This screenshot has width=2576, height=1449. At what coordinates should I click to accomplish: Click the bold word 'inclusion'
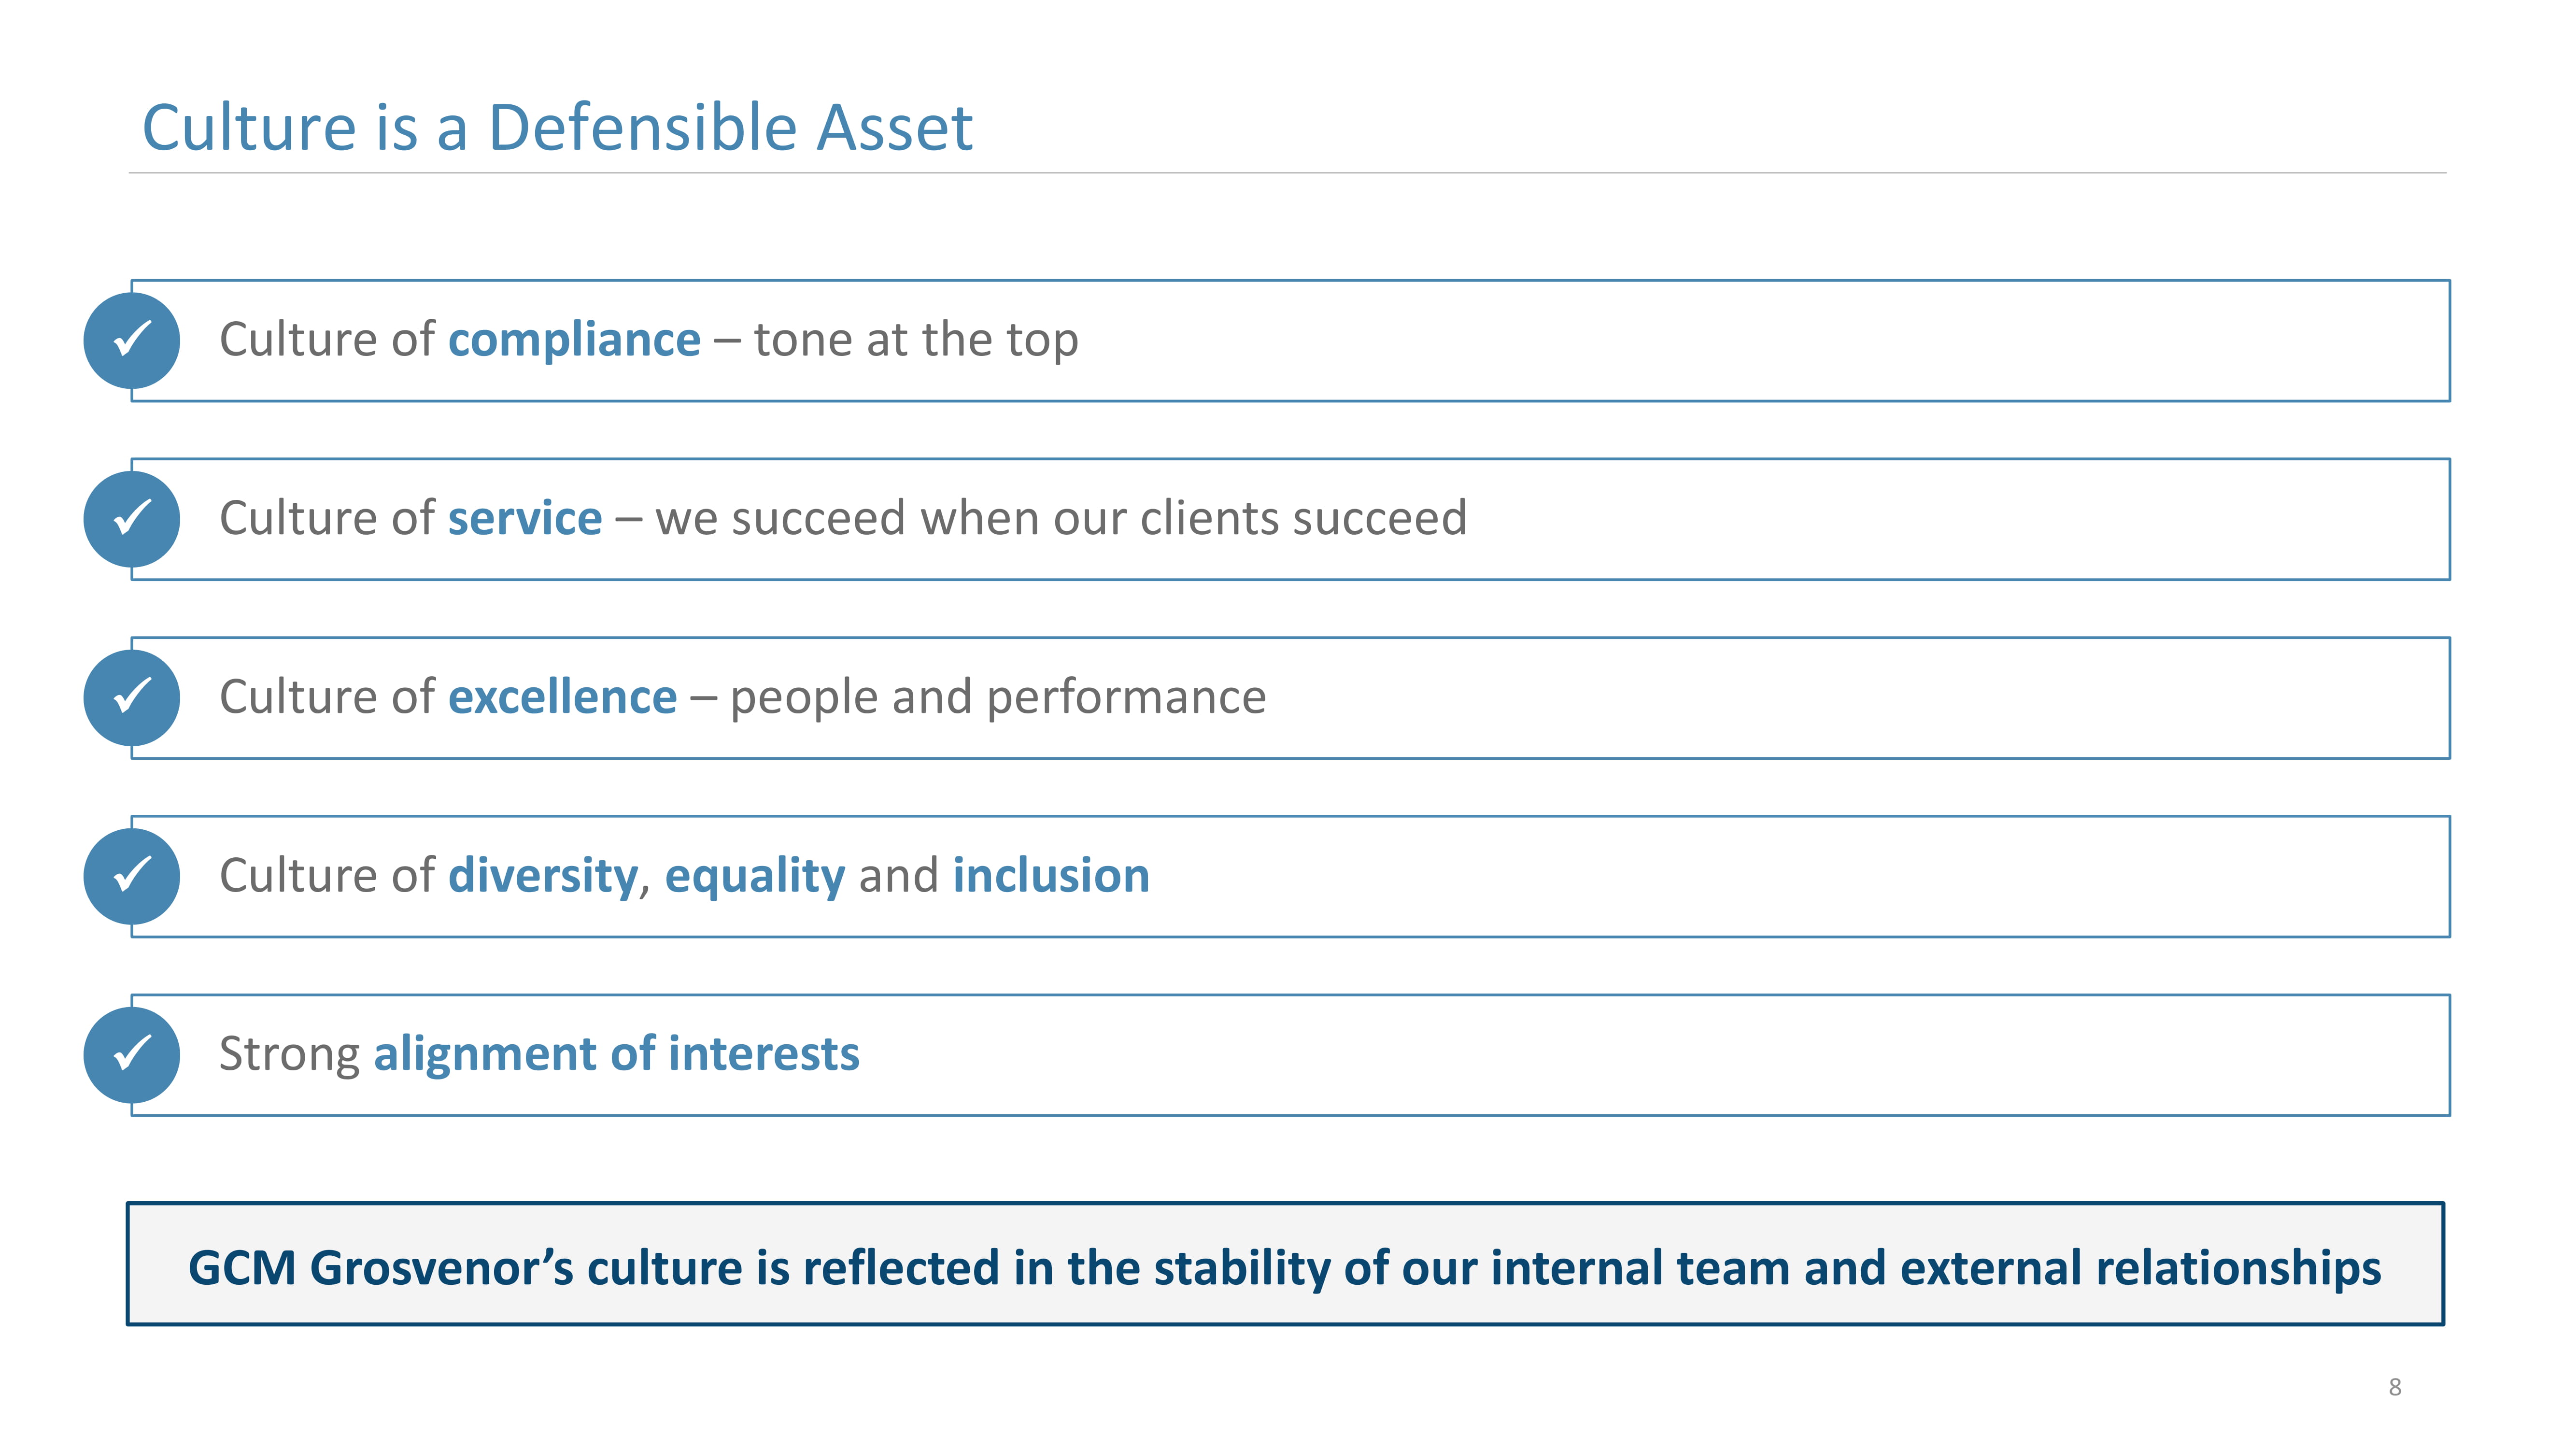click(x=1051, y=875)
